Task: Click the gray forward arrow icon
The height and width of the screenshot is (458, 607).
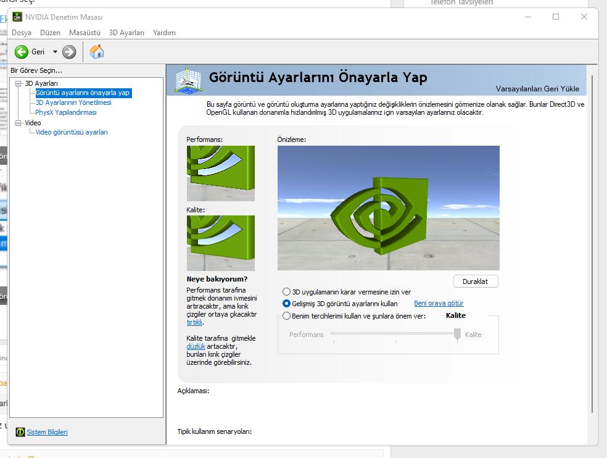Action: pos(69,52)
